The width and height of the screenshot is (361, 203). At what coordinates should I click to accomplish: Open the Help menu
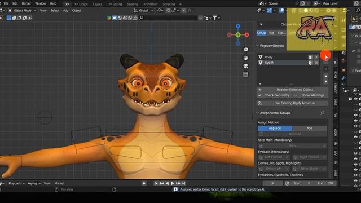point(53,3)
